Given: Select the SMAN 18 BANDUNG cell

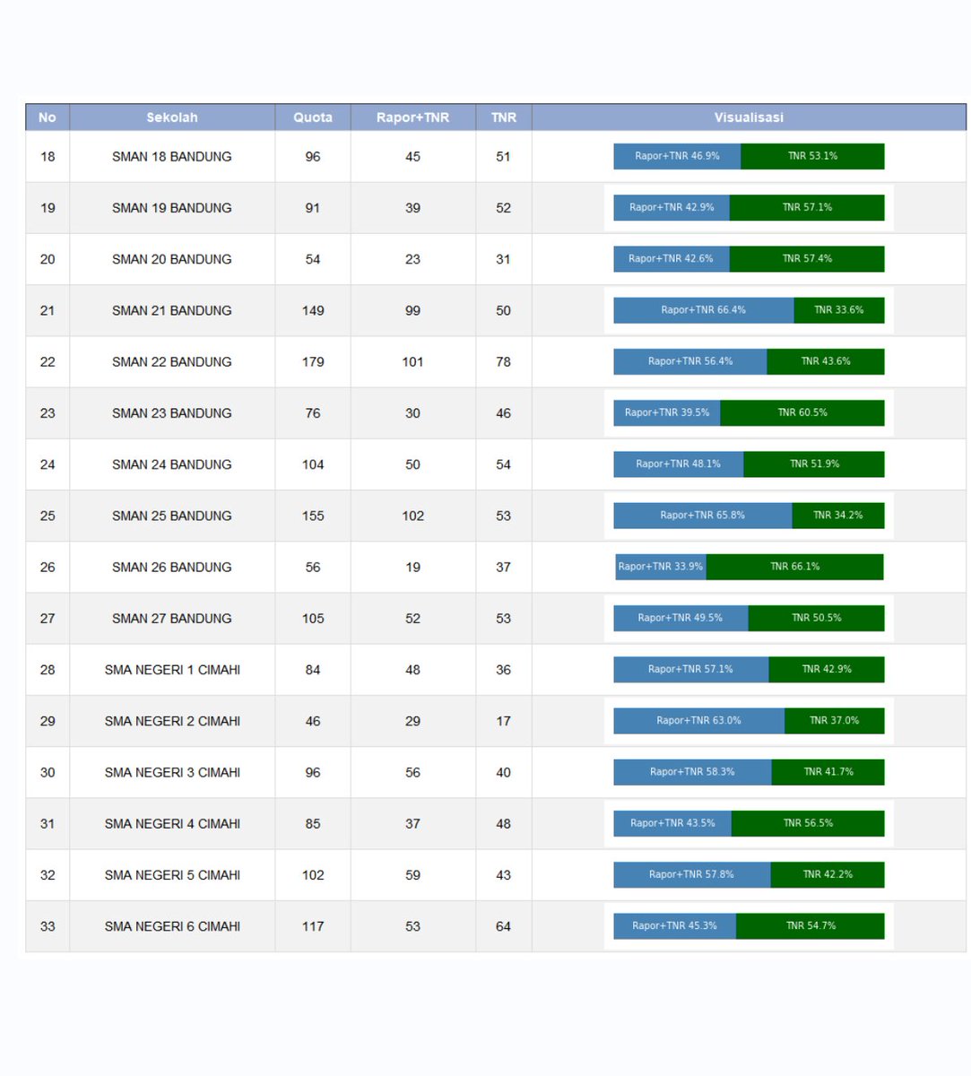Looking at the screenshot, I should (x=172, y=157).
